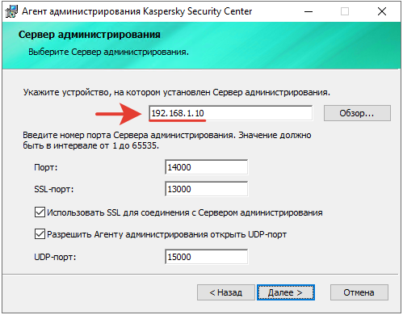The height and width of the screenshot is (315, 403).
Task: Open the Обзор... browse dialog
Action: [357, 113]
